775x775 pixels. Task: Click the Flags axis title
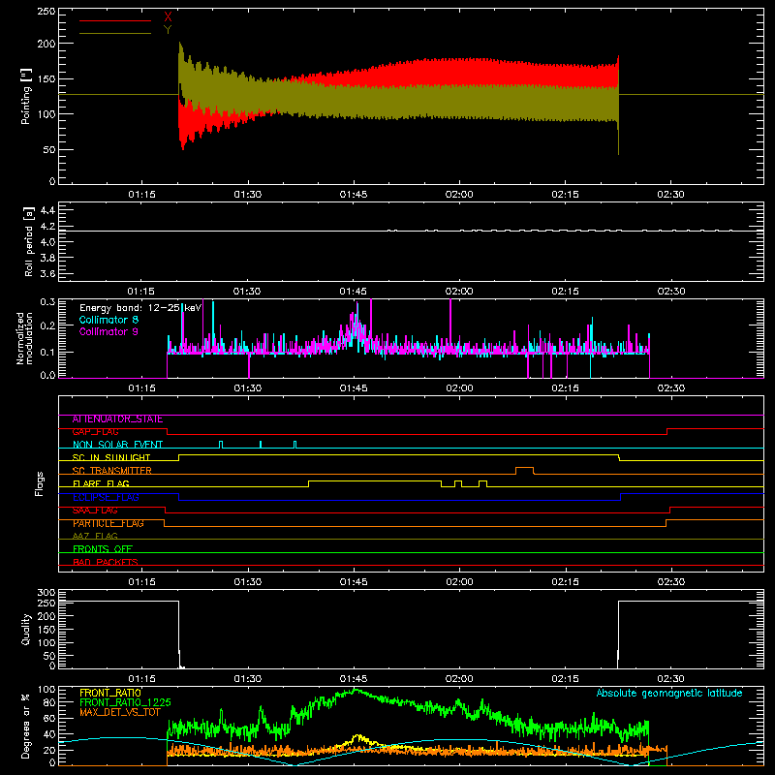pos(39,483)
